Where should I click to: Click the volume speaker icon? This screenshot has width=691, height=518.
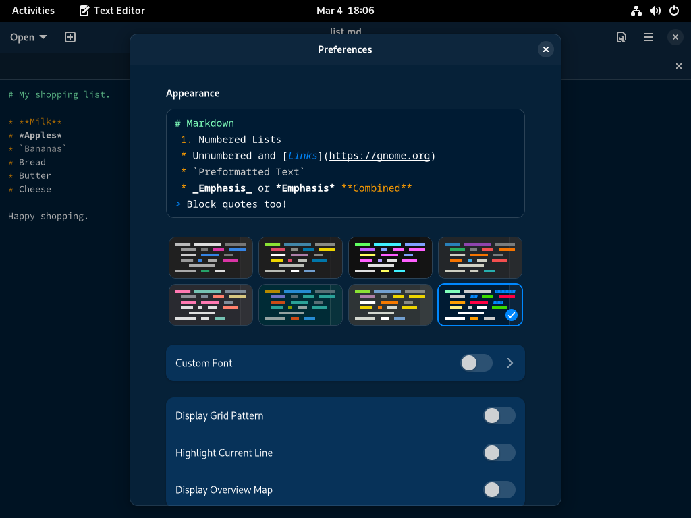[655, 11]
